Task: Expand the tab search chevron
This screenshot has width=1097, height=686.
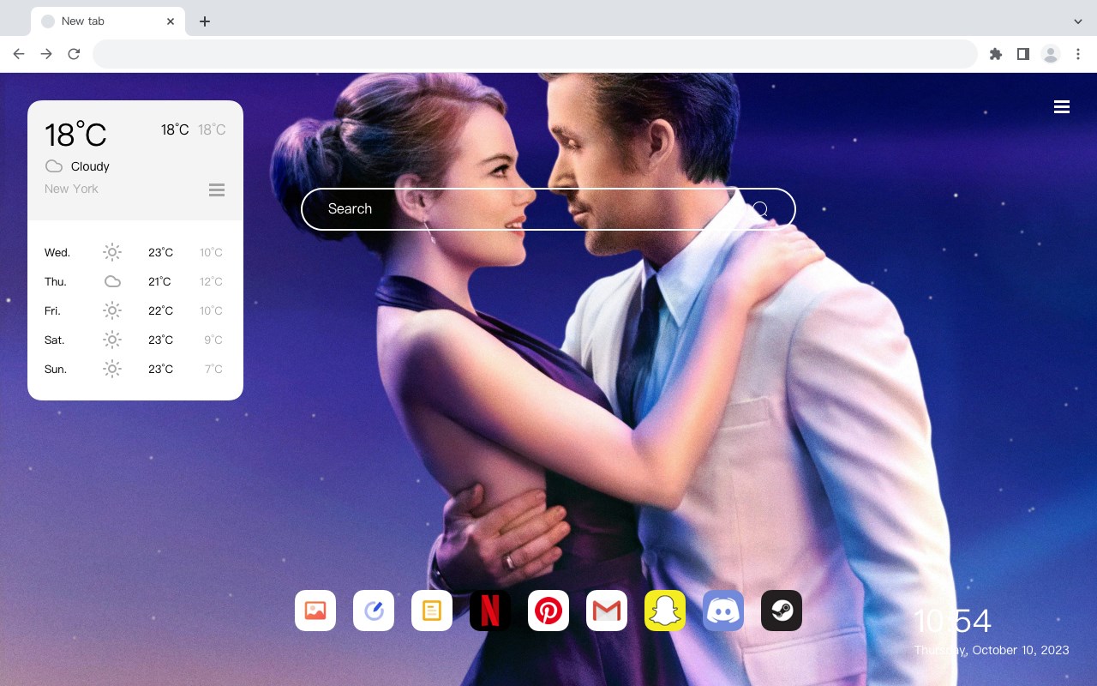Action: 1078,21
